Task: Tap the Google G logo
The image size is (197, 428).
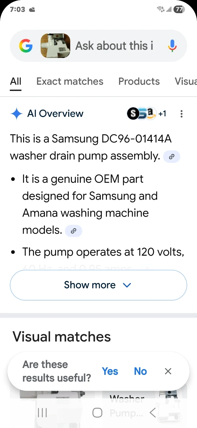Action: tap(26, 46)
